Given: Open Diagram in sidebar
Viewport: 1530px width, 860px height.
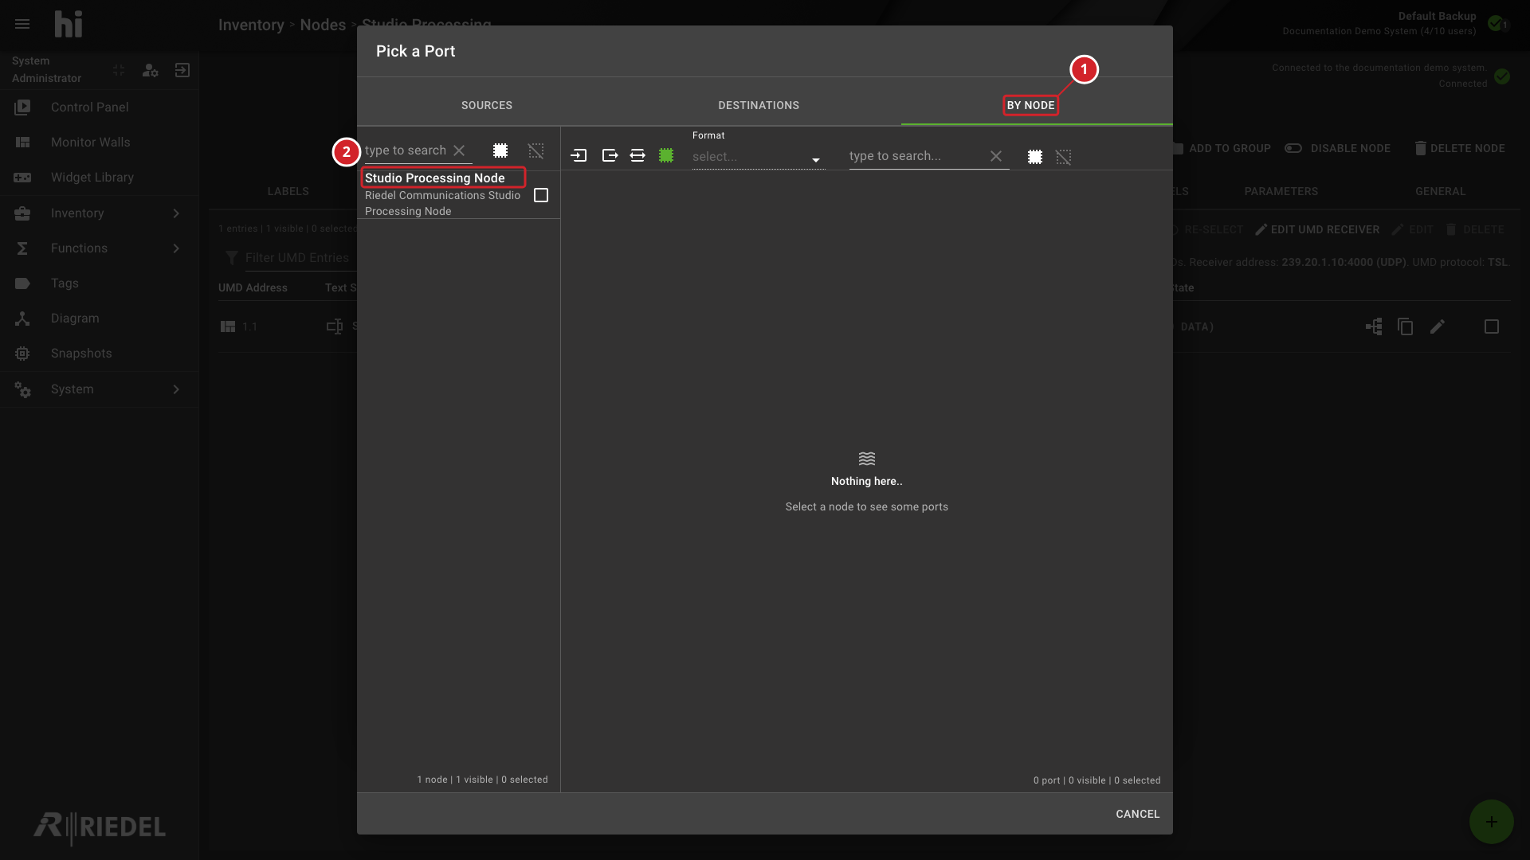Looking at the screenshot, I should coord(99,319).
